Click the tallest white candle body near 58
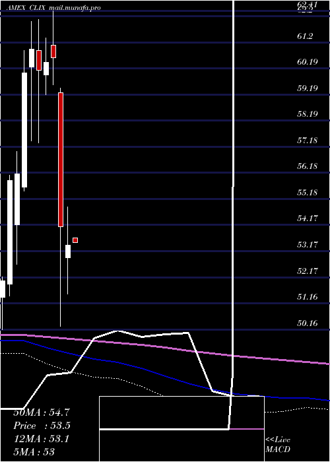The width and height of the screenshot is (330, 462). 24,130
